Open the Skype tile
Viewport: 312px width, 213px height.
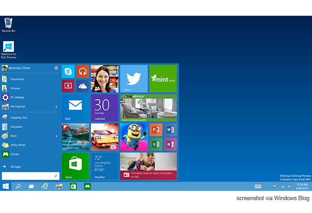coord(68,72)
